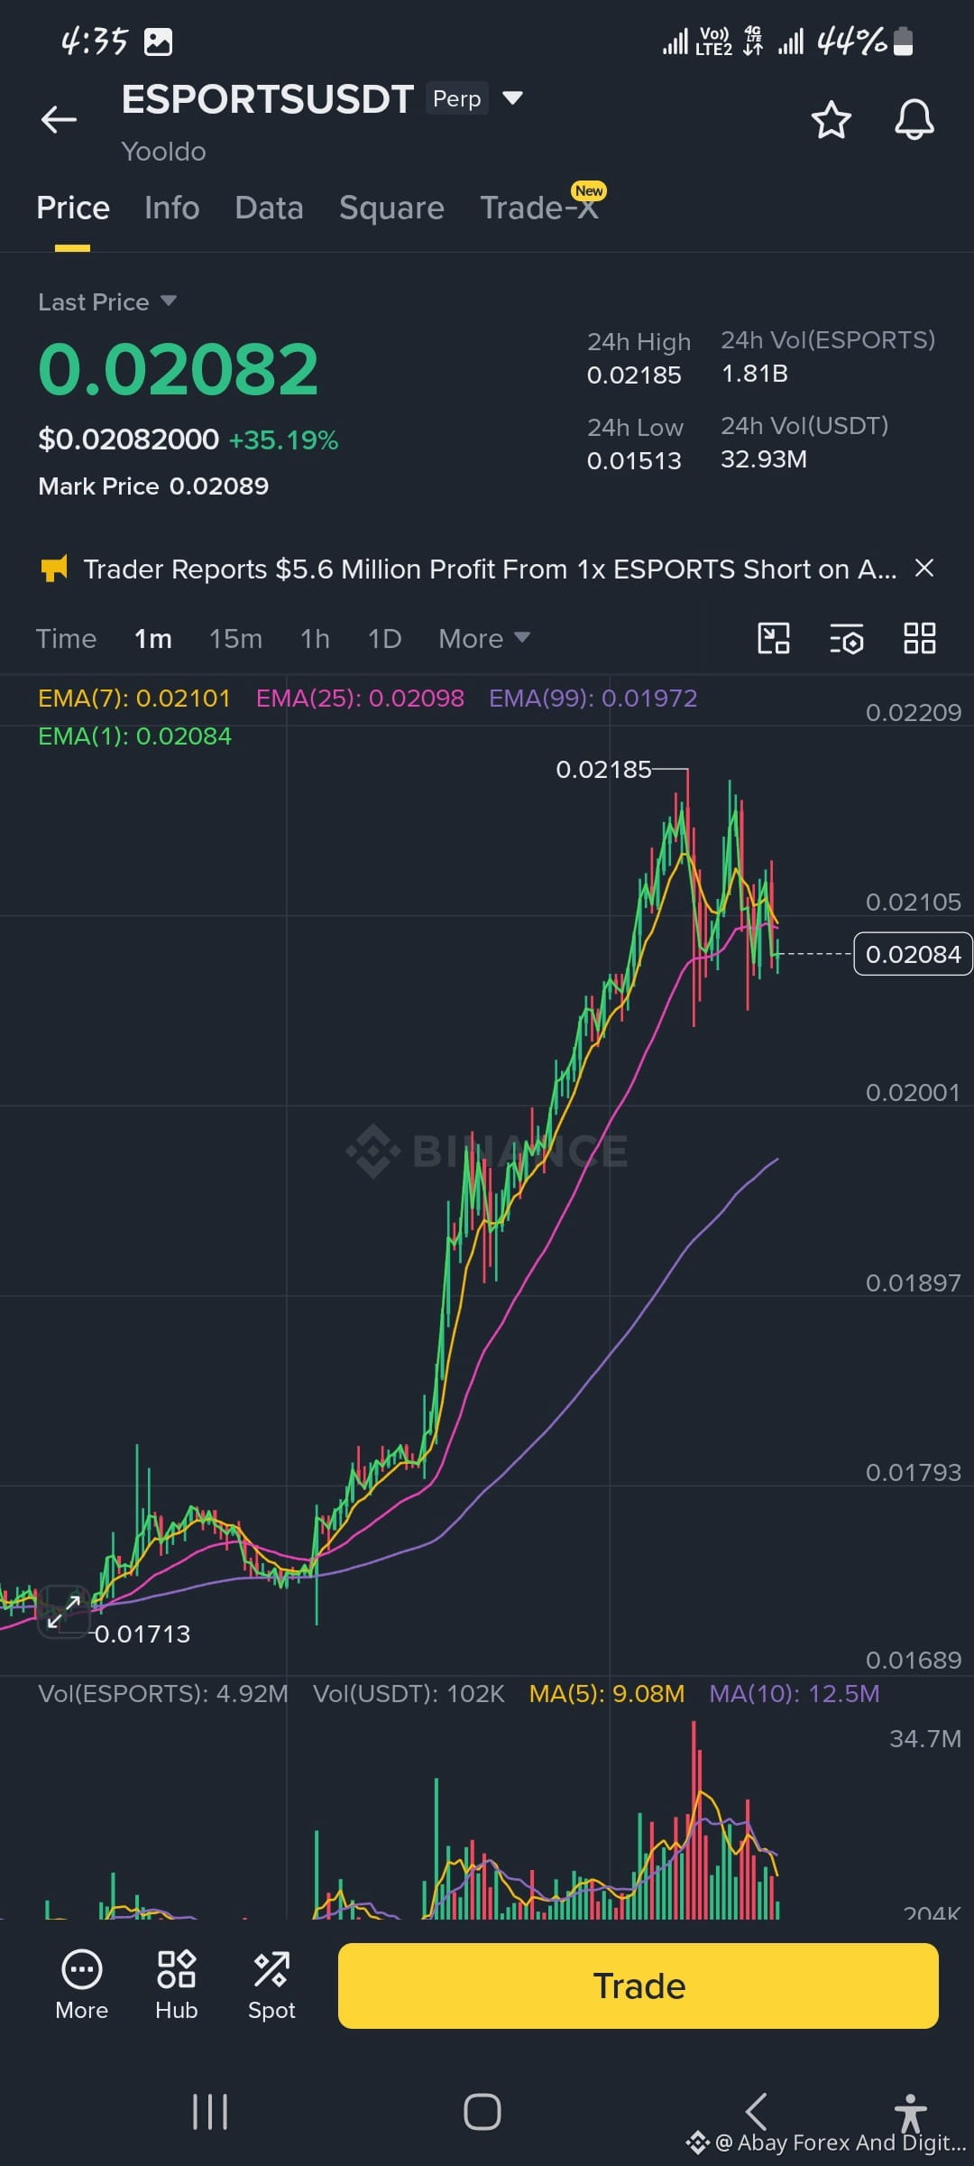This screenshot has width=974, height=2166.
Task: Expand chart to fullscreen icon
Action: click(63, 1611)
